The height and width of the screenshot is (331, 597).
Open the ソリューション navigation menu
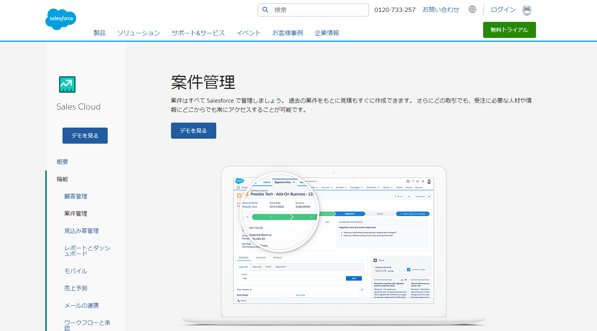click(138, 33)
